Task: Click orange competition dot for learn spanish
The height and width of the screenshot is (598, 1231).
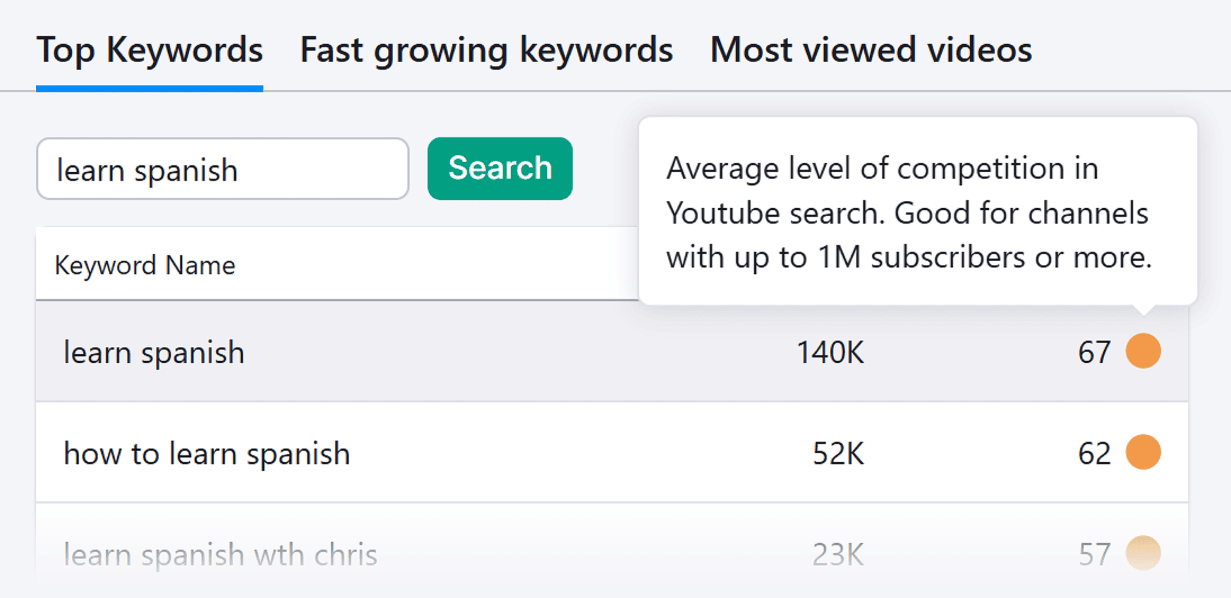Action: coord(1143,352)
